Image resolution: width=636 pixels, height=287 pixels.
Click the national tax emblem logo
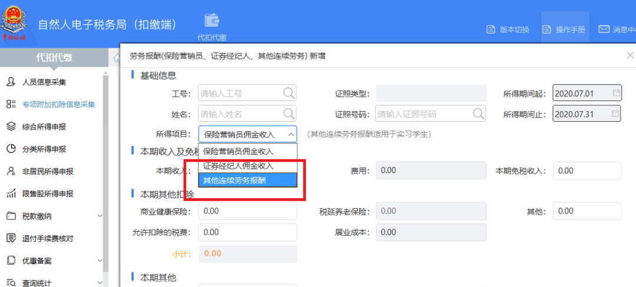(x=15, y=24)
